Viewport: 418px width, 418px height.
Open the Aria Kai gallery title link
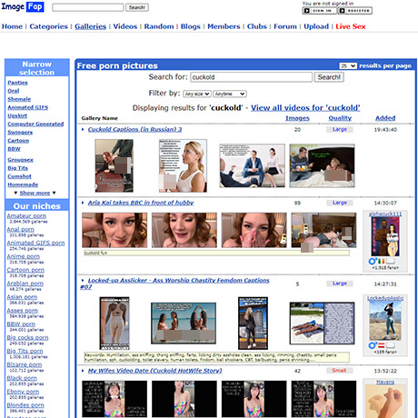coord(141,203)
